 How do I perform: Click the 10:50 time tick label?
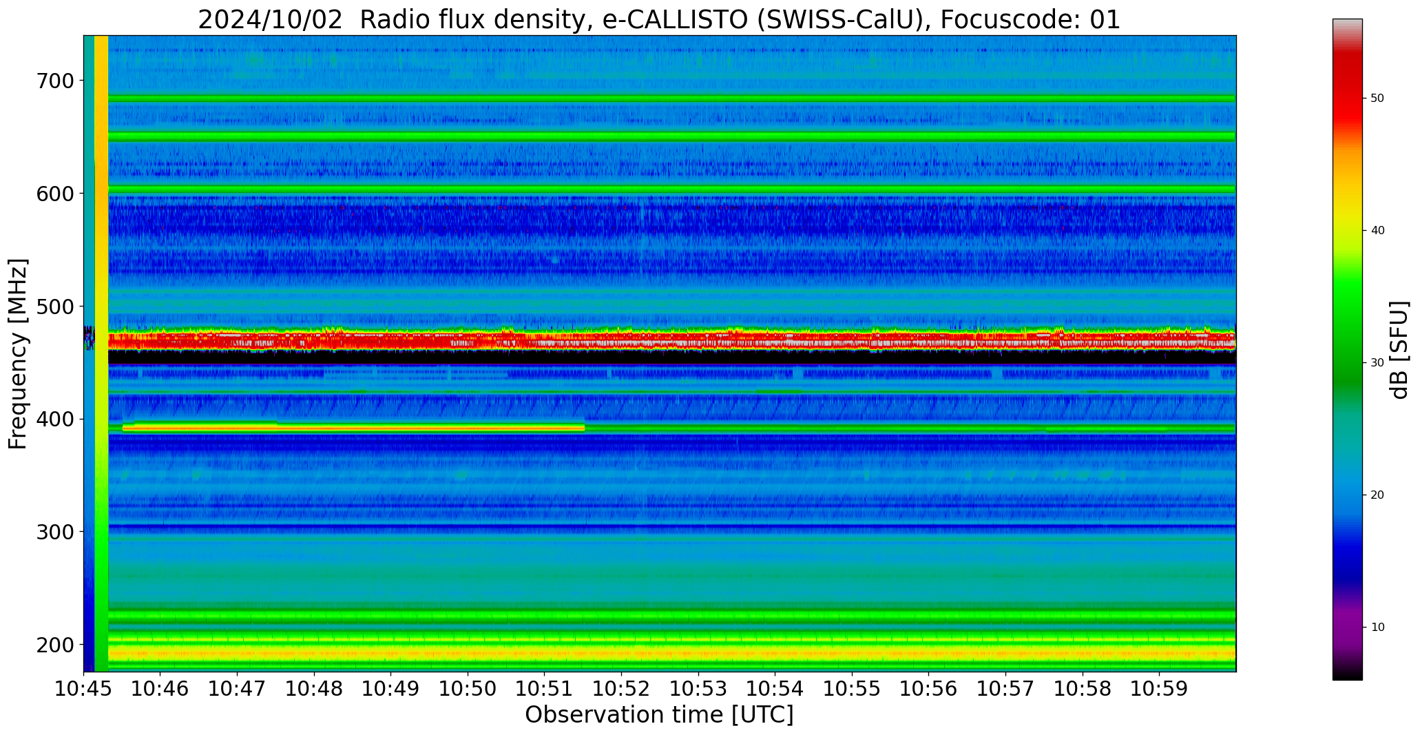pyautogui.click(x=468, y=689)
